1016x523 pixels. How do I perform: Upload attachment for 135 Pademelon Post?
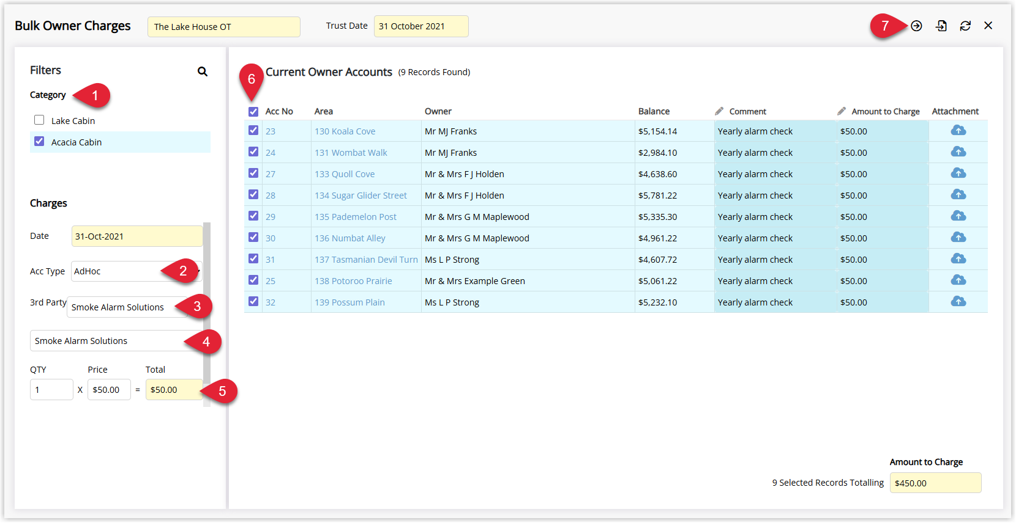[958, 216]
